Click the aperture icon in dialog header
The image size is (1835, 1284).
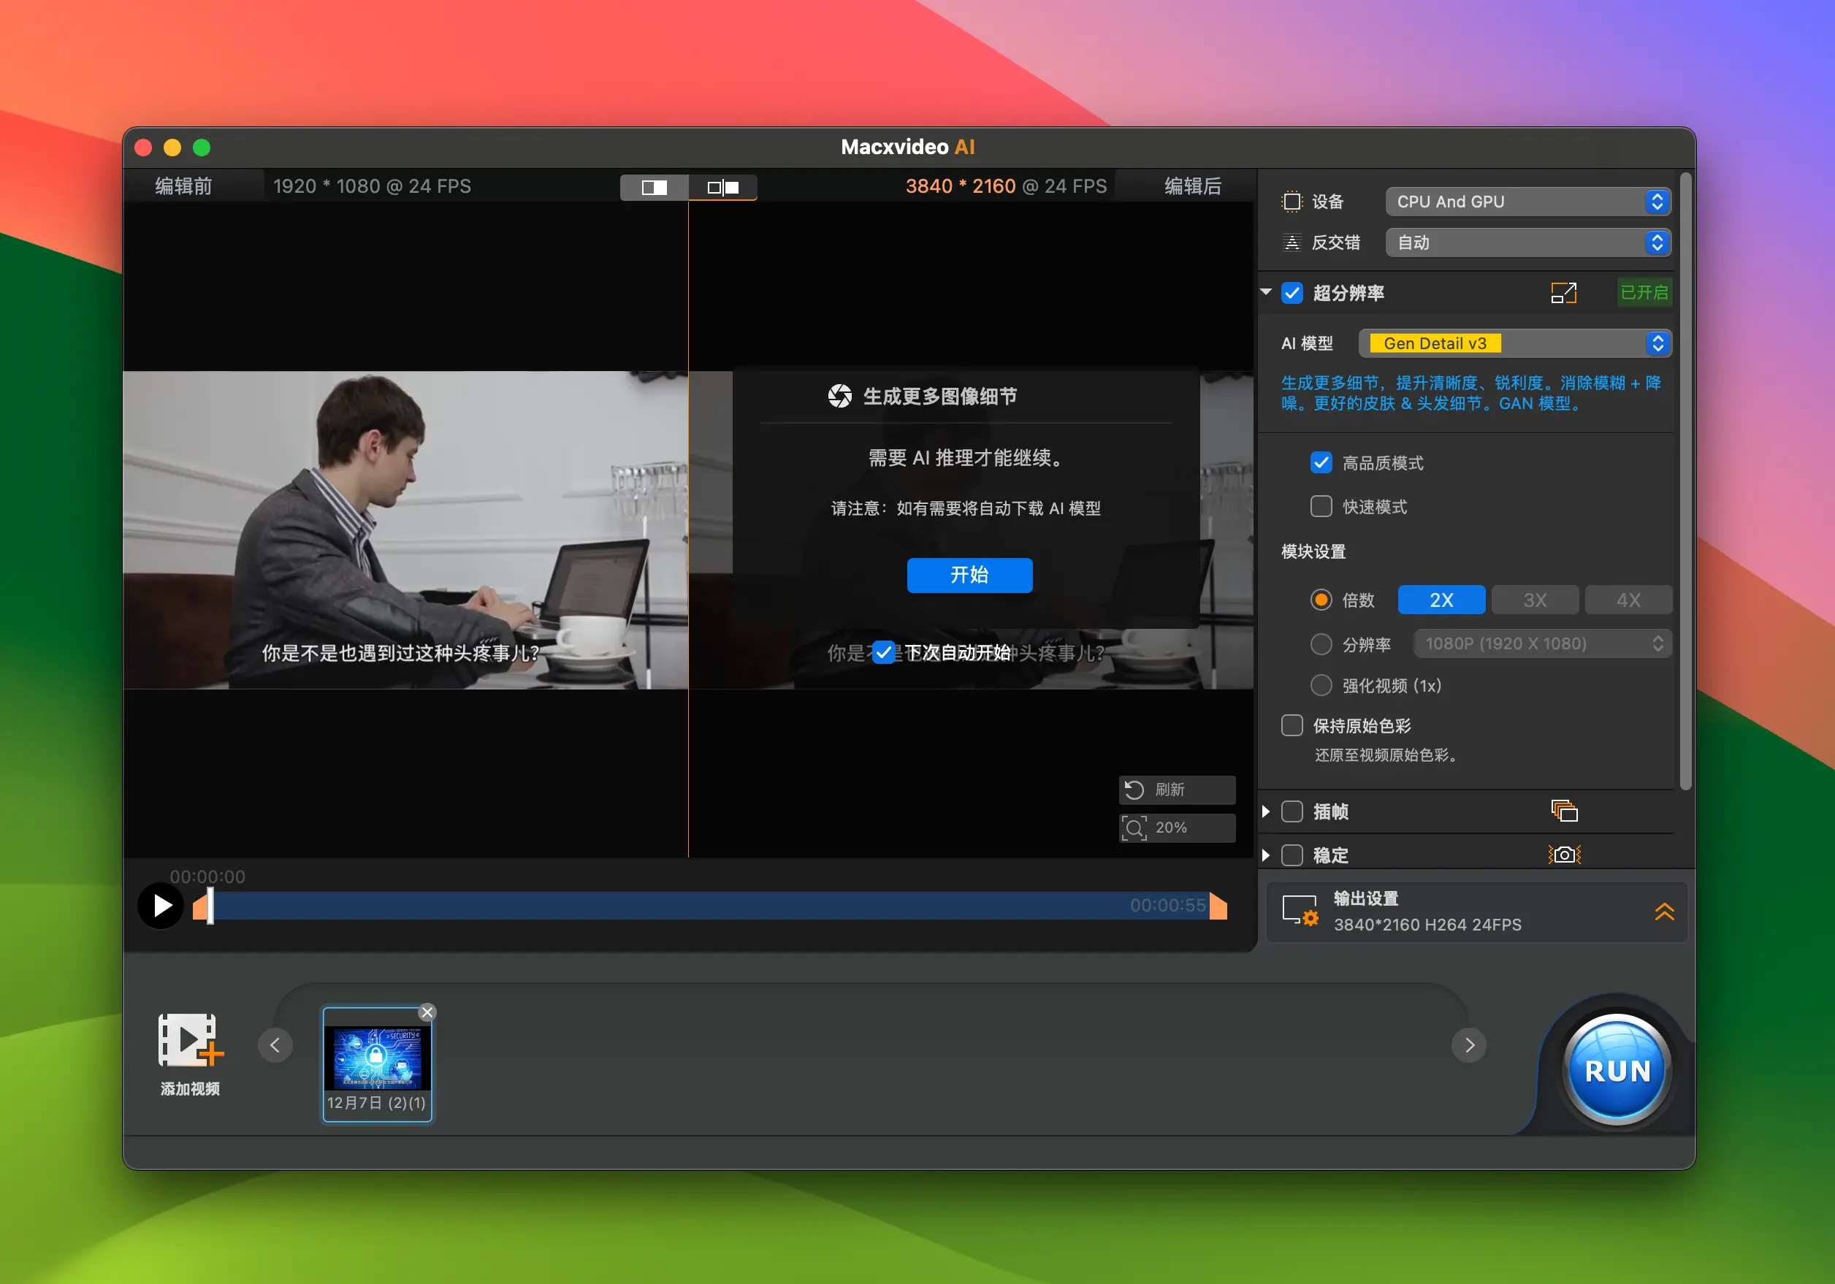pos(840,396)
